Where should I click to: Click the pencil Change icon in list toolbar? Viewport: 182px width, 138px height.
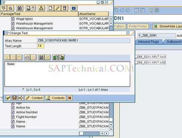[57, 8]
